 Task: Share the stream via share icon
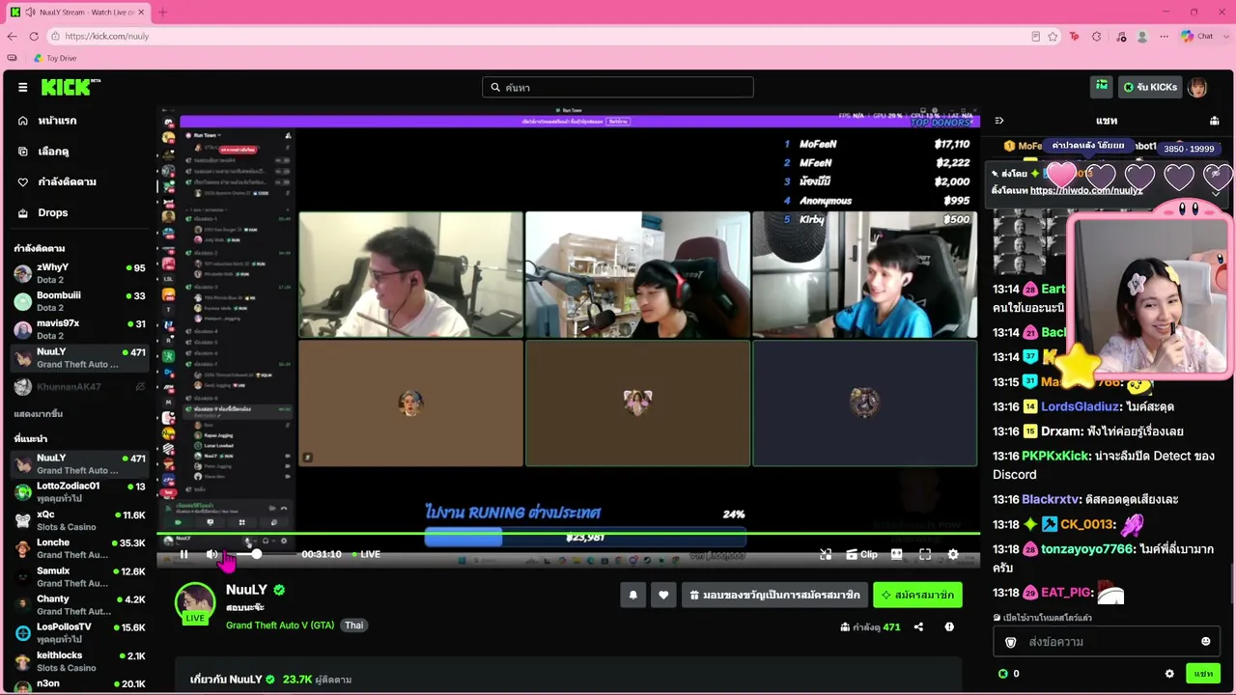pyautogui.click(x=918, y=626)
